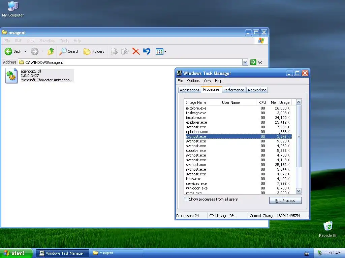Select the winlogon.exe process row
The image size is (345, 258).
[x=239, y=188]
